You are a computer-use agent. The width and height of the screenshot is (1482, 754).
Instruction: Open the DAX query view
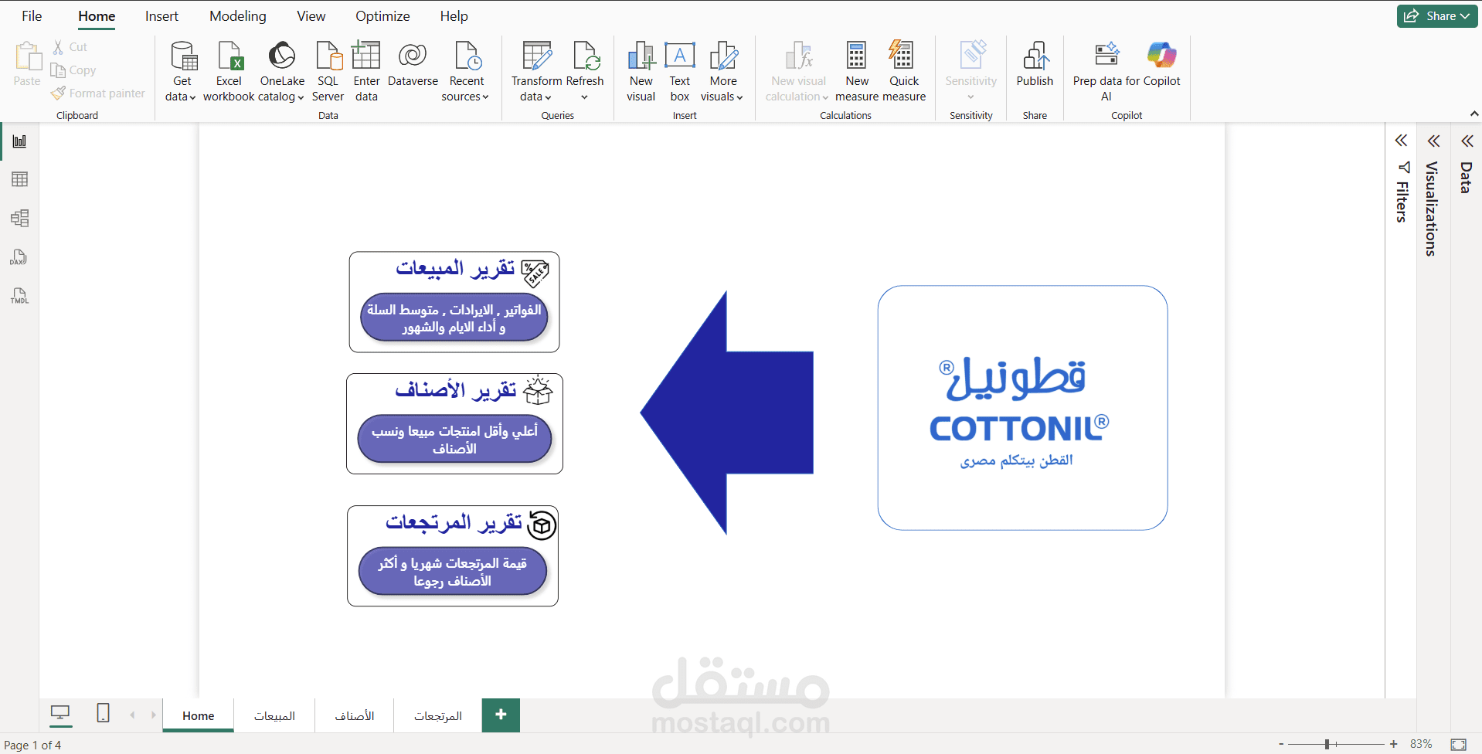[19, 257]
